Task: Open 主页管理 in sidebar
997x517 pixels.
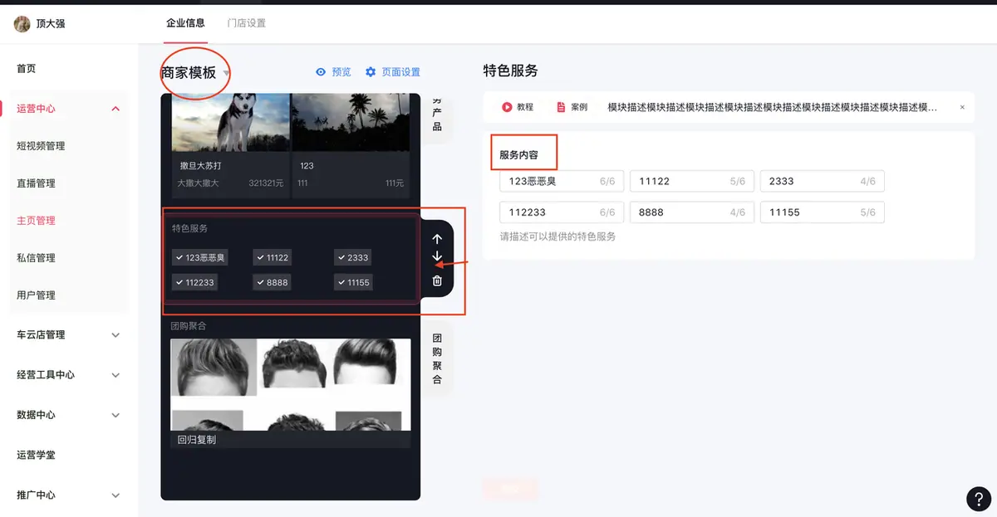Action: (36, 221)
